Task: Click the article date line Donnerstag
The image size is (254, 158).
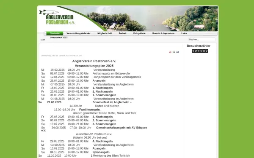Action: [61, 56]
